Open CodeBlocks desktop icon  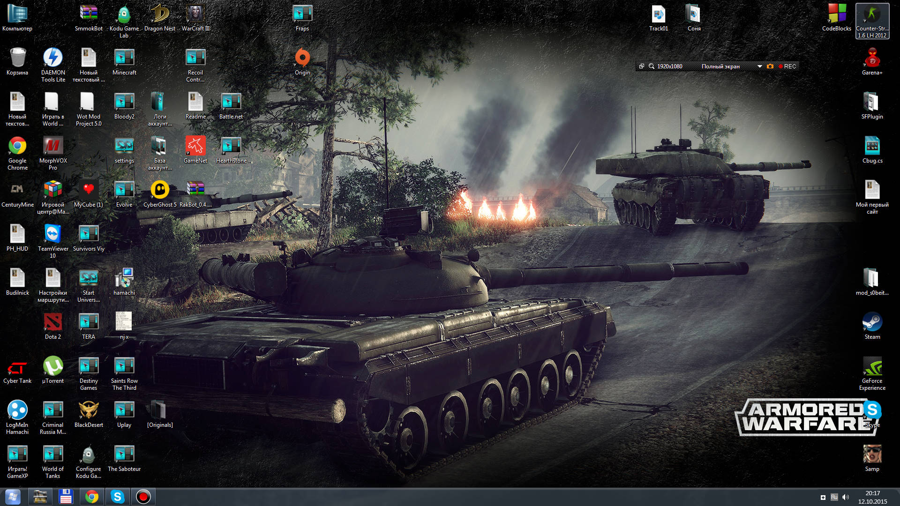pyautogui.click(x=837, y=18)
